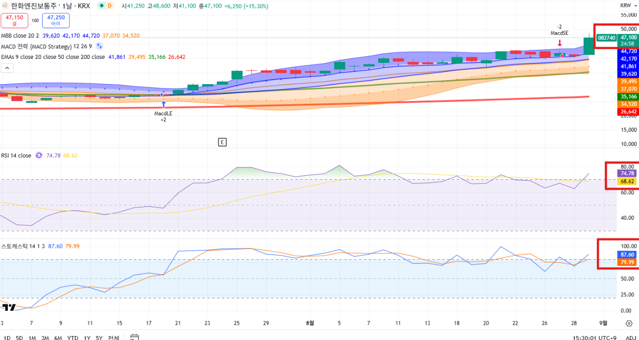Click the green market status dot
The width and height of the screenshot is (639, 340).
click(x=101, y=6)
